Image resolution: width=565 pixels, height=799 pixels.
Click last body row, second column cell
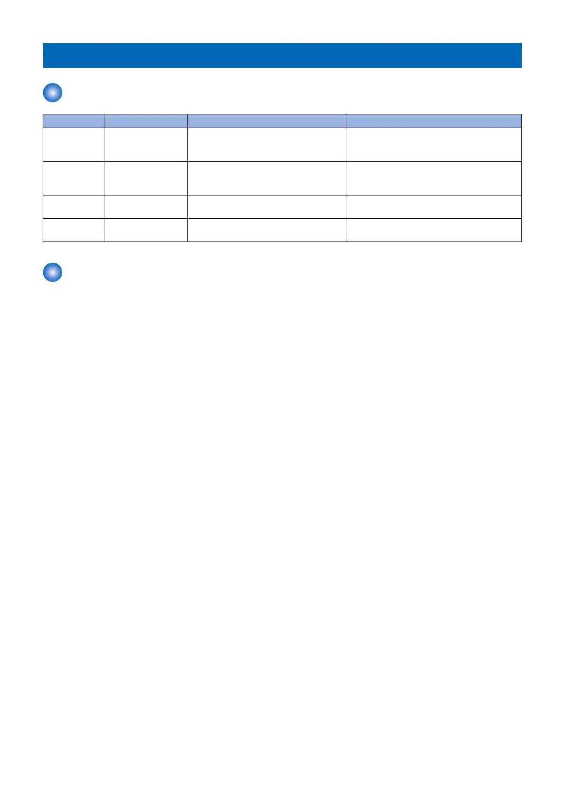click(146, 230)
